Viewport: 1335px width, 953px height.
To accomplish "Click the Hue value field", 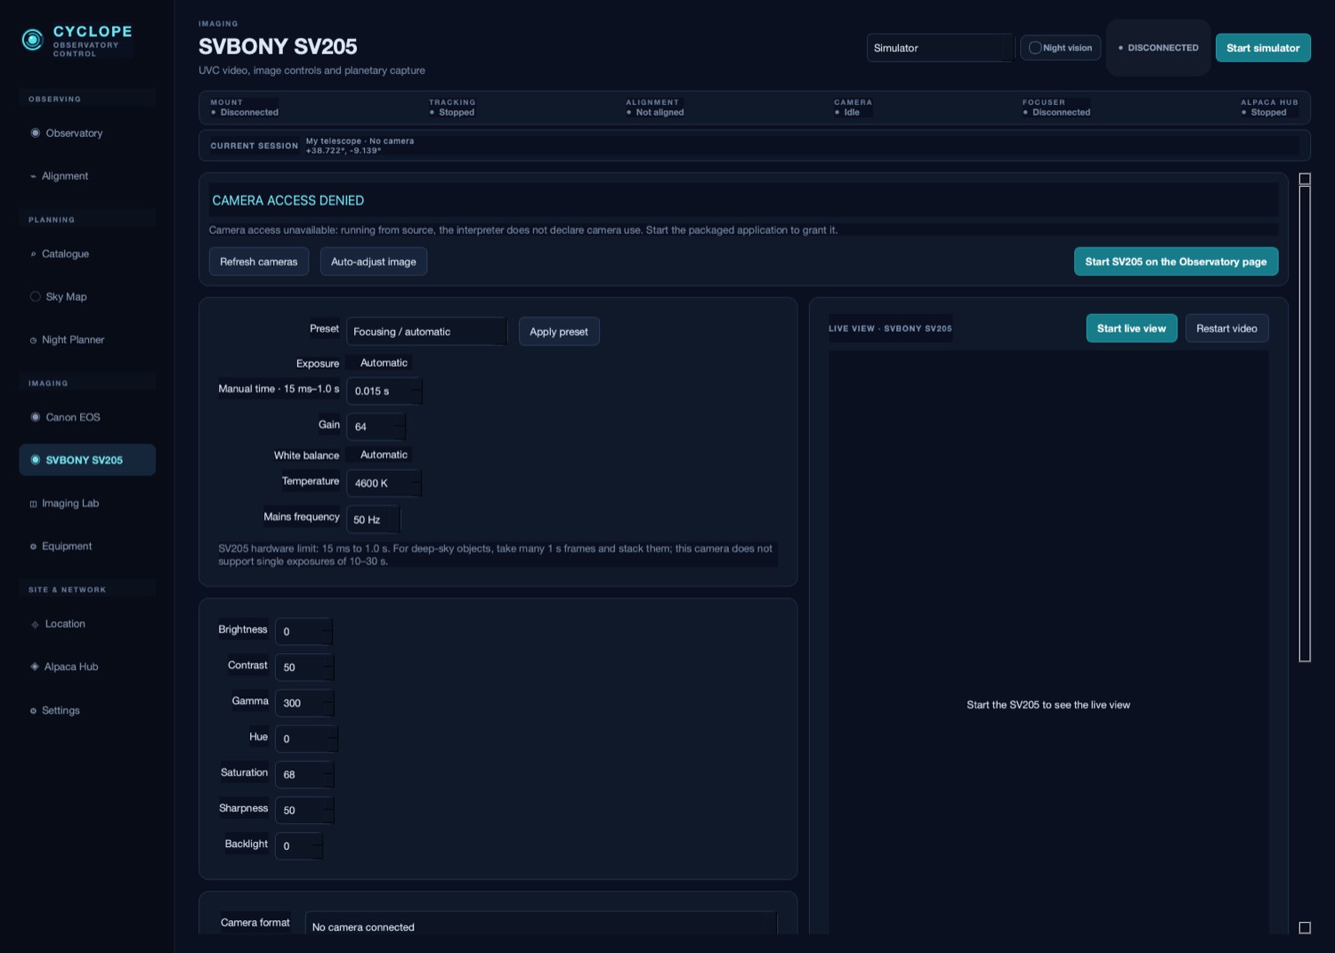I will 307,739.
